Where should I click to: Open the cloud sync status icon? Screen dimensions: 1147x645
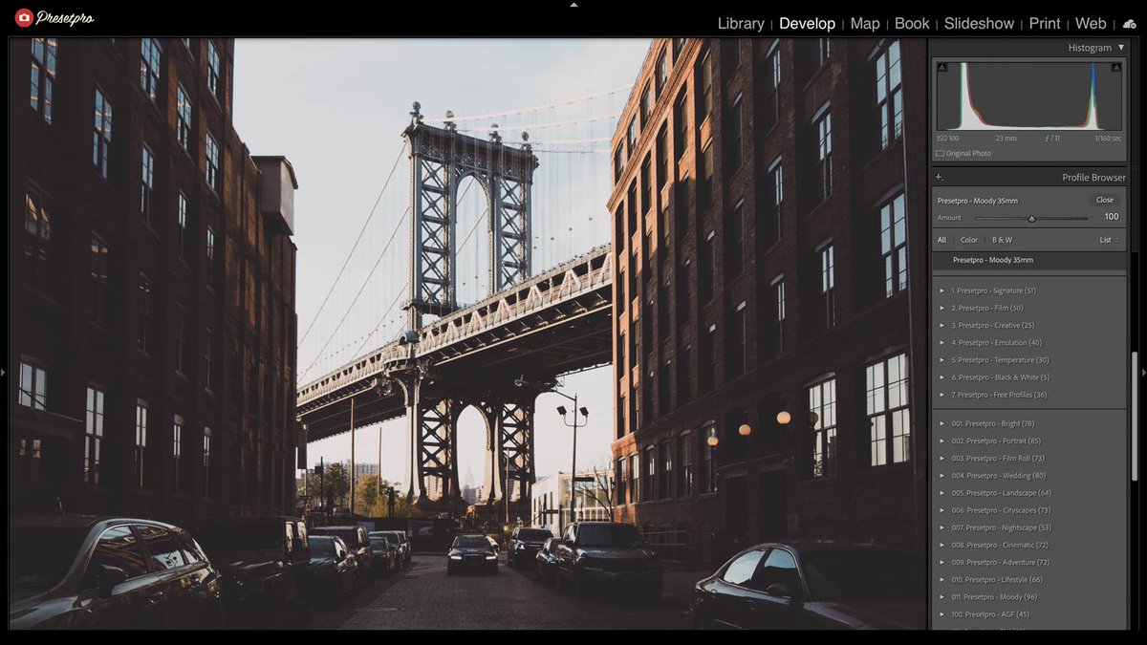click(1130, 24)
